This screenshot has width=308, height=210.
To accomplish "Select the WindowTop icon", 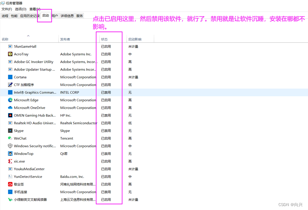I will pyautogui.click(x=10, y=154).
